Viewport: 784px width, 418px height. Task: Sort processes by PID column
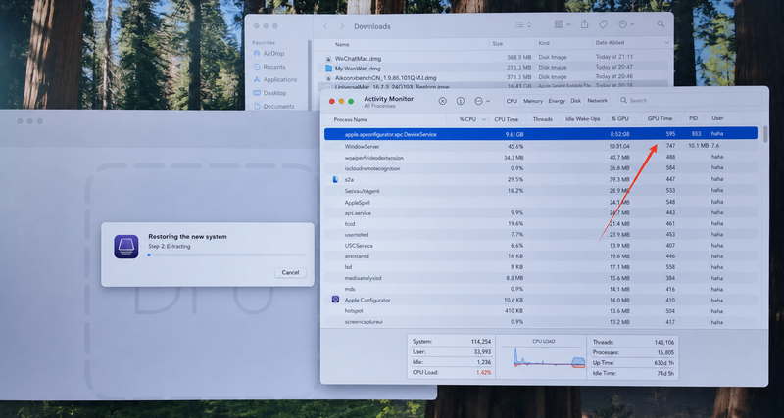(693, 118)
